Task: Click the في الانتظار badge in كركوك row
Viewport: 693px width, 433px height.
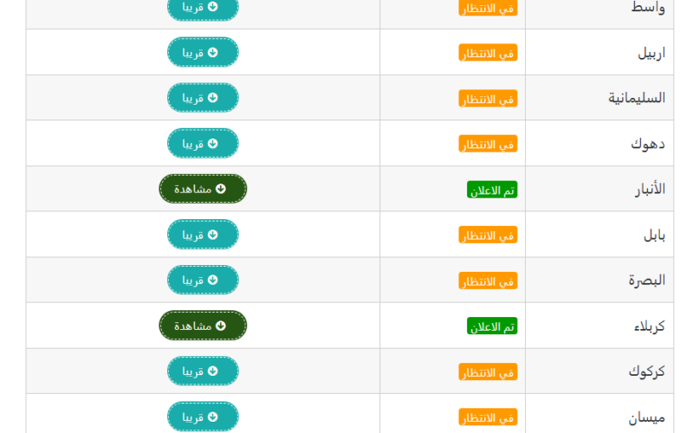Action: pyautogui.click(x=488, y=372)
